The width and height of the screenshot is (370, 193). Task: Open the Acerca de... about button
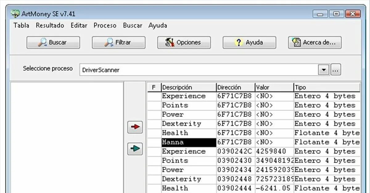click(x=315, y=42)
